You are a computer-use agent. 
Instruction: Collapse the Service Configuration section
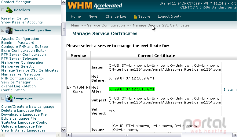point(2,30)
